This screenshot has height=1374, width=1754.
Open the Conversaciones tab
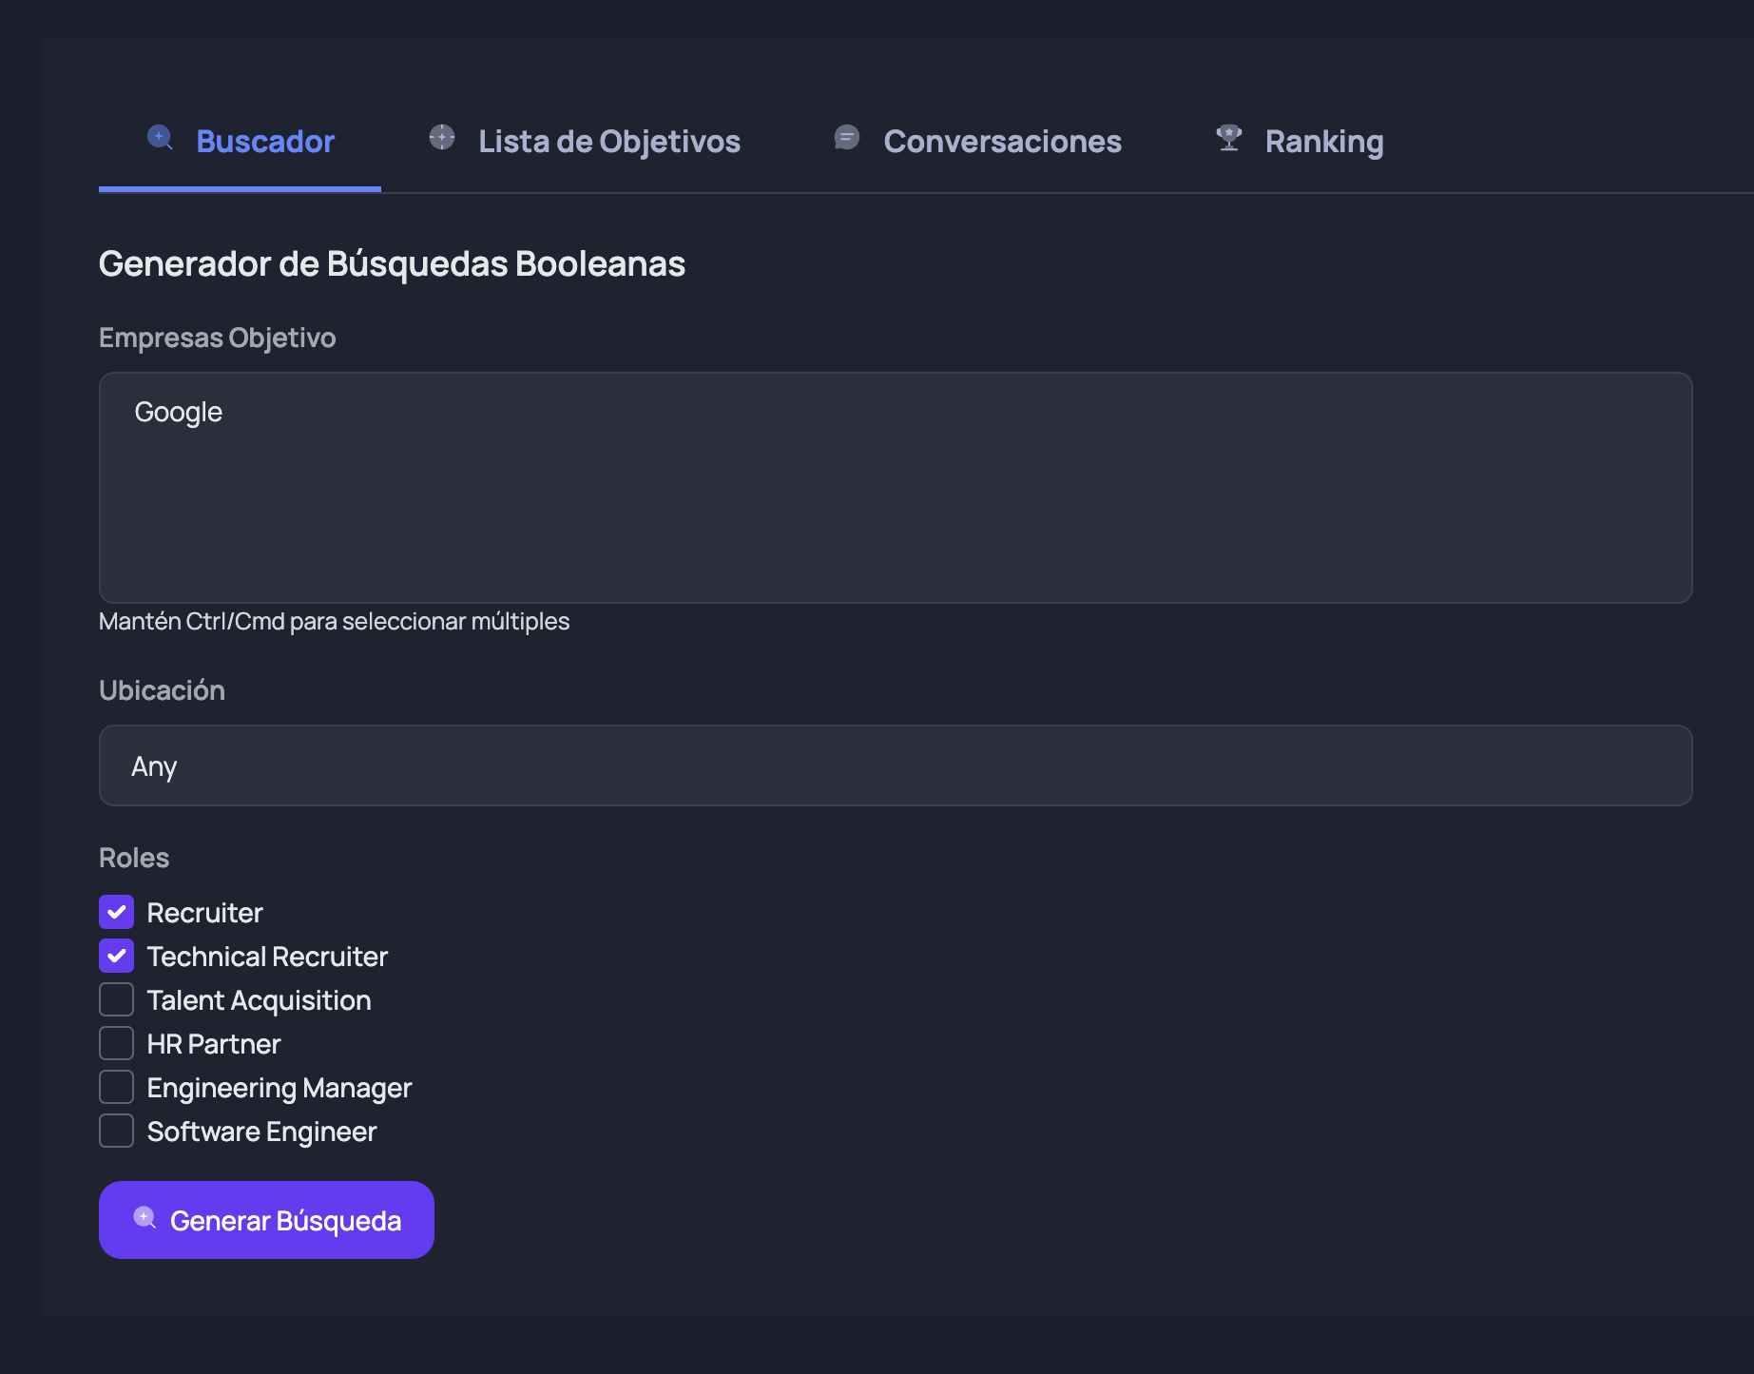1002,141
